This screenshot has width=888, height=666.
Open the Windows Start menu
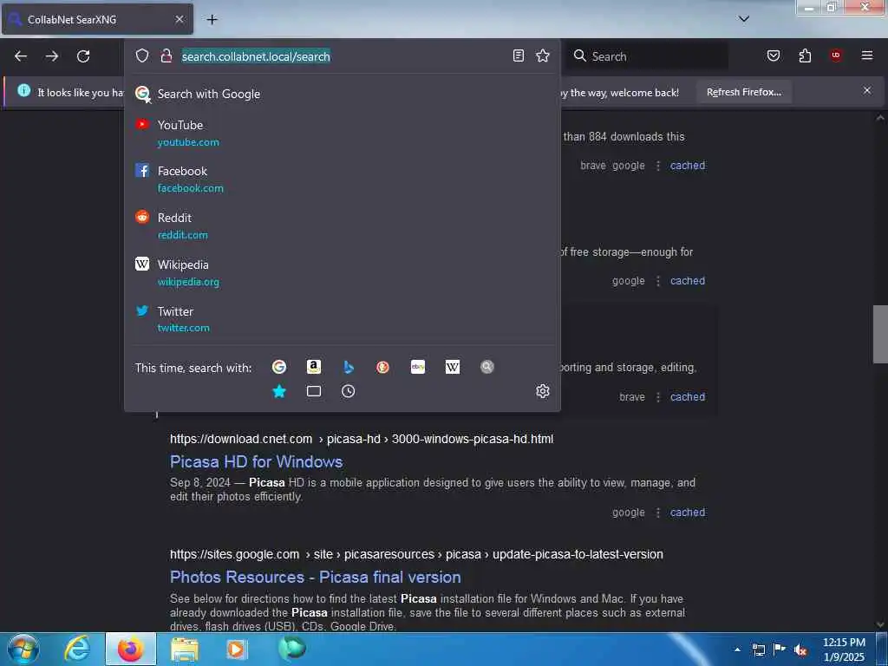23,649
